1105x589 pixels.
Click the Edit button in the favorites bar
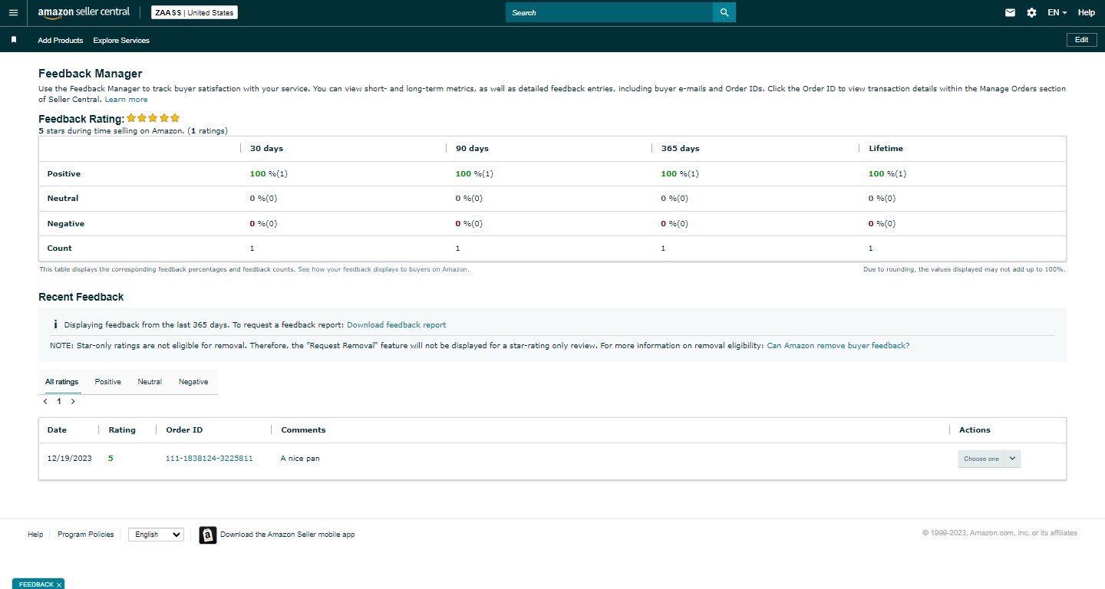tap(1081, 40)
